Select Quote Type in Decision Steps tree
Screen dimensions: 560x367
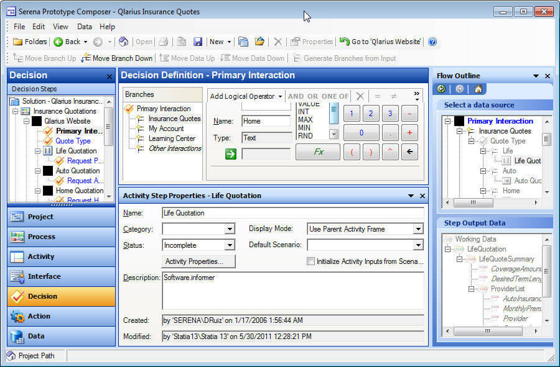point(73,141)
